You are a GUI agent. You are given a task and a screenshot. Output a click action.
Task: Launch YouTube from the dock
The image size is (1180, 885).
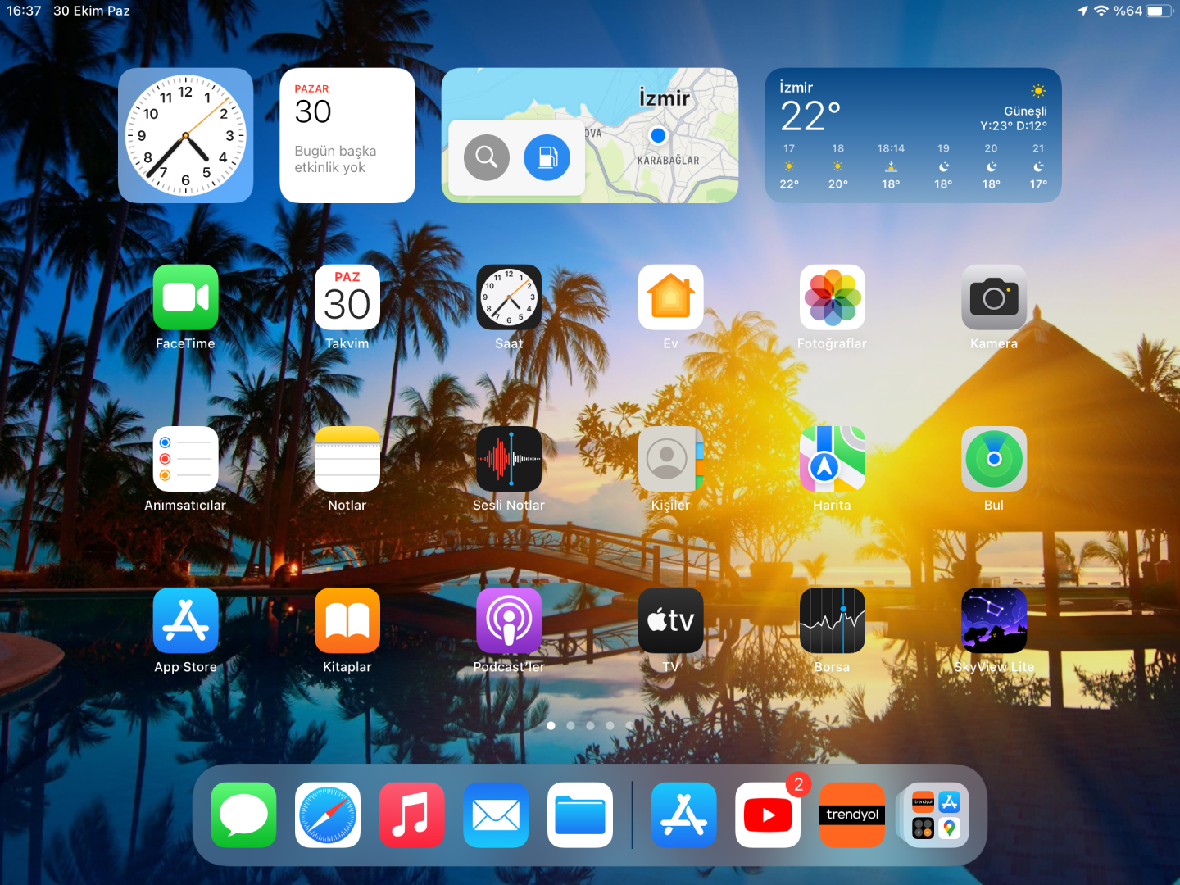[x=768, y=815]
